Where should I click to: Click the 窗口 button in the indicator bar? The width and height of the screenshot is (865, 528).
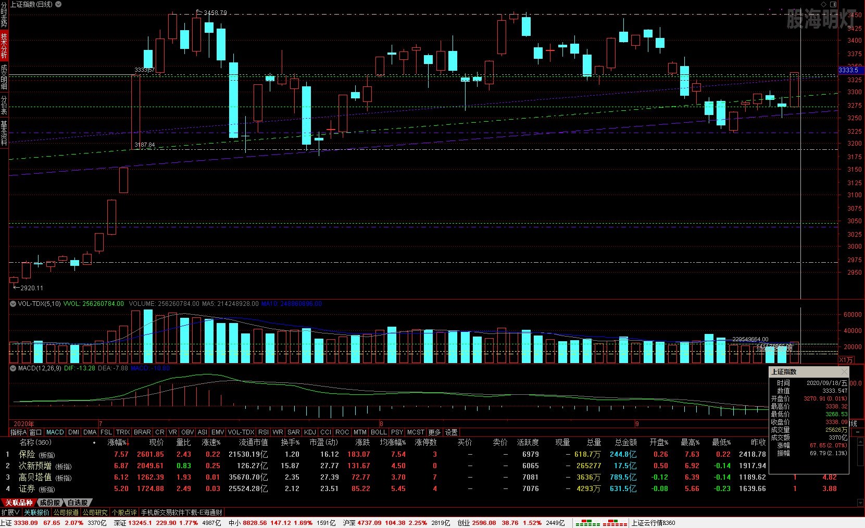[35, 432]
